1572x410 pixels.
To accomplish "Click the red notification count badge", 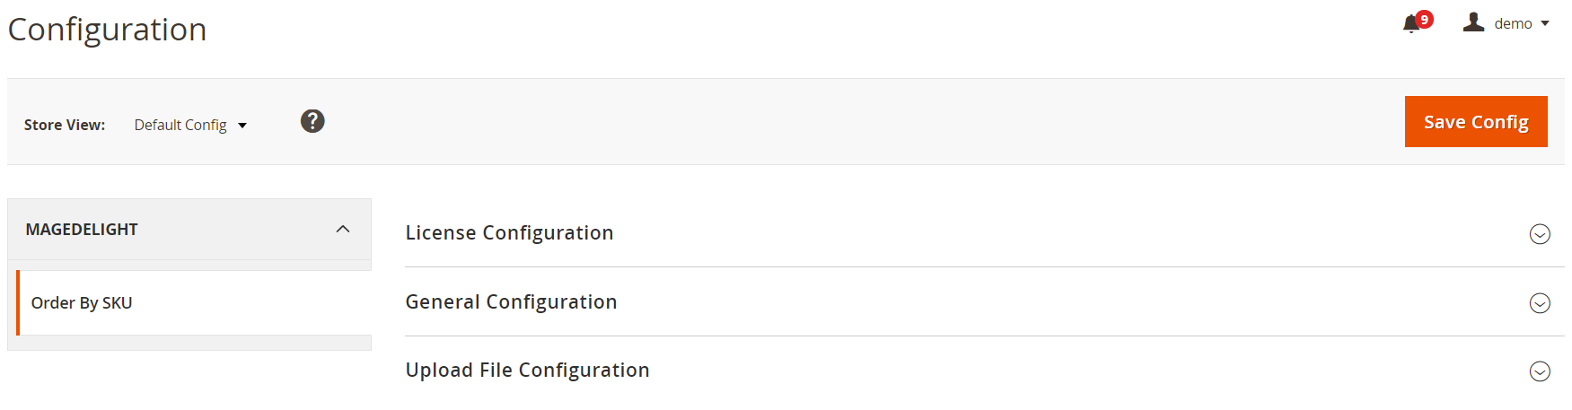I will (1424, 20).
